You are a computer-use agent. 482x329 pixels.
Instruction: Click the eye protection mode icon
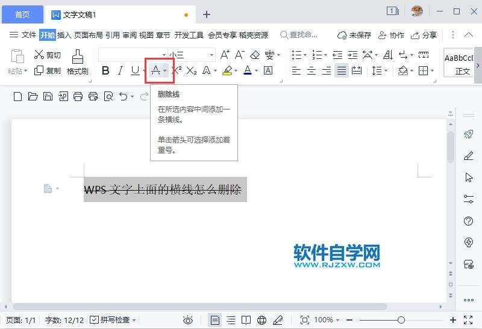tap(188, 320)
